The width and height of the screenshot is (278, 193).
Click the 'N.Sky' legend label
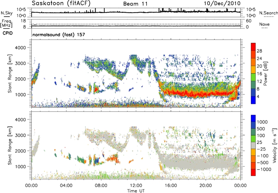click(7, 13)
